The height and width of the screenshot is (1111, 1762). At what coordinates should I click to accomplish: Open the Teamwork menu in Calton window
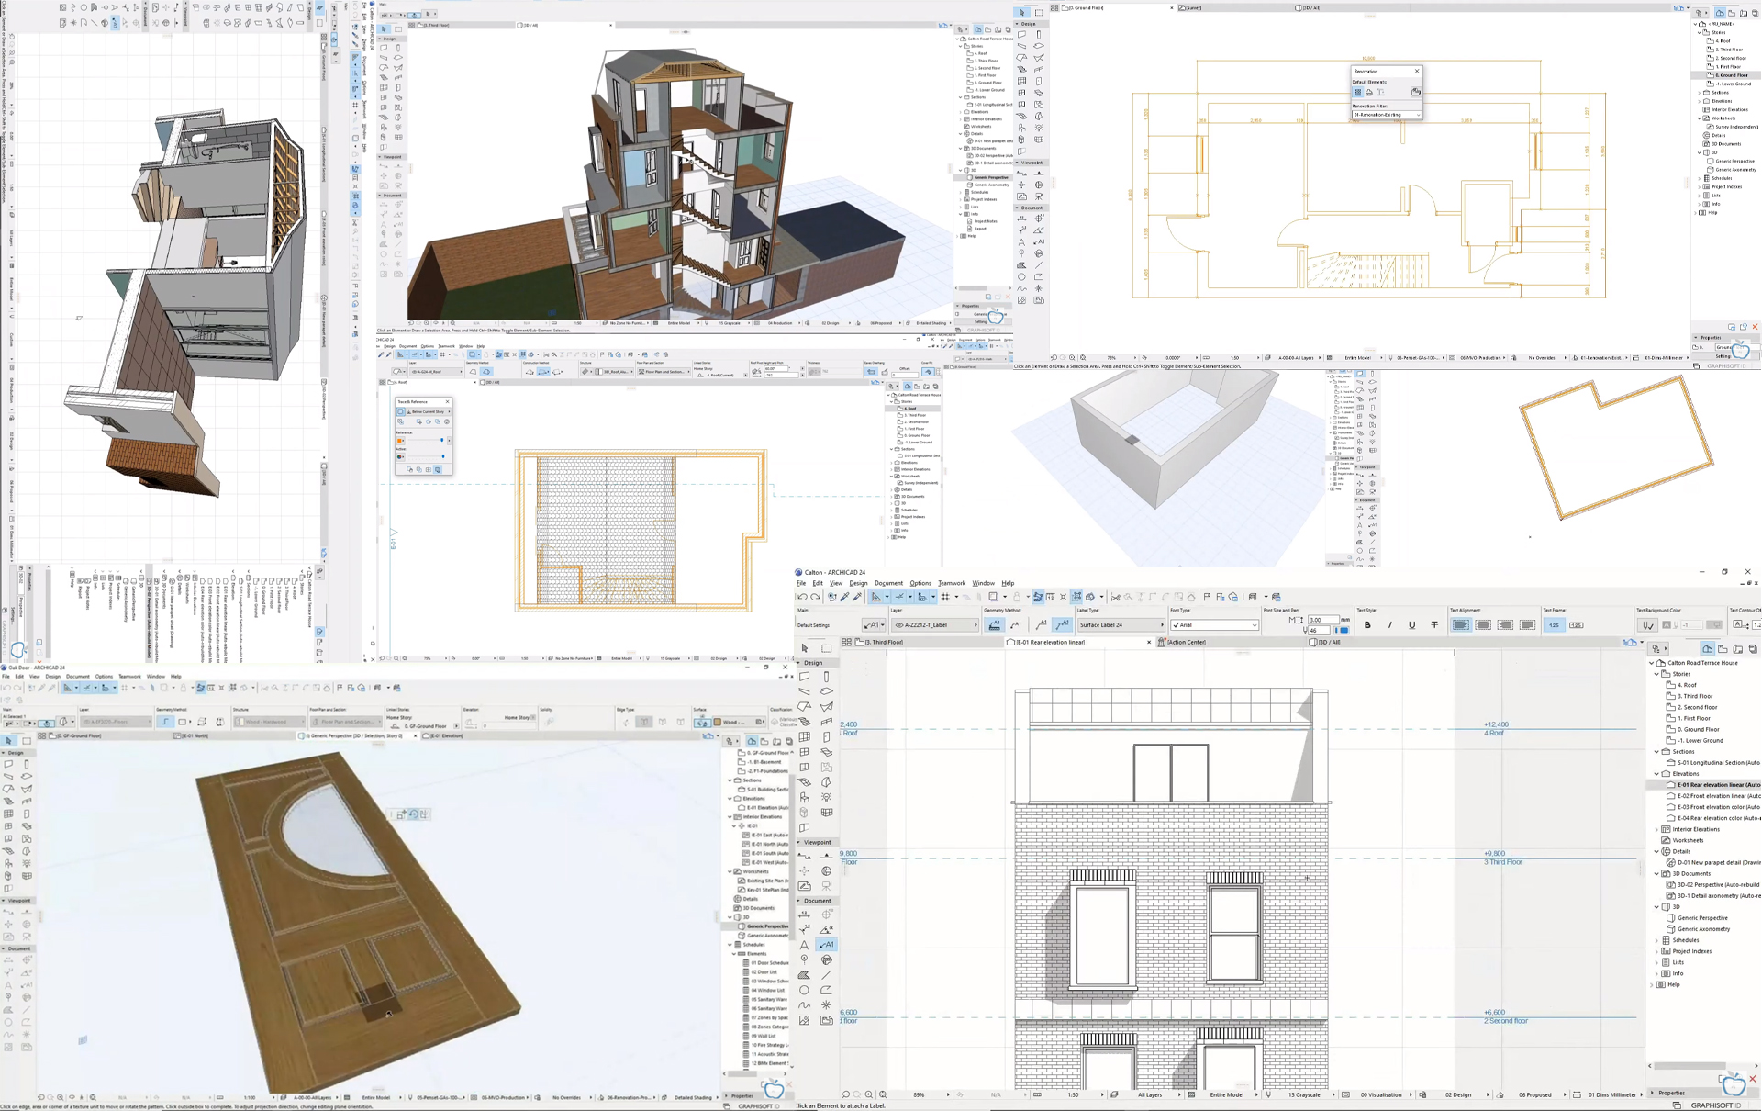point(951,583)
